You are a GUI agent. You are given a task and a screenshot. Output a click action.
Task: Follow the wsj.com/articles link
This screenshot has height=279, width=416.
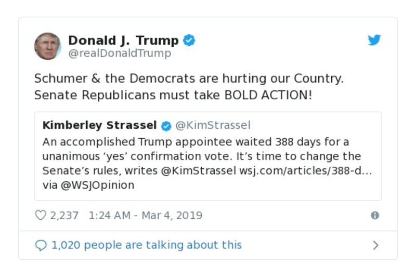[x=305, y=170]
